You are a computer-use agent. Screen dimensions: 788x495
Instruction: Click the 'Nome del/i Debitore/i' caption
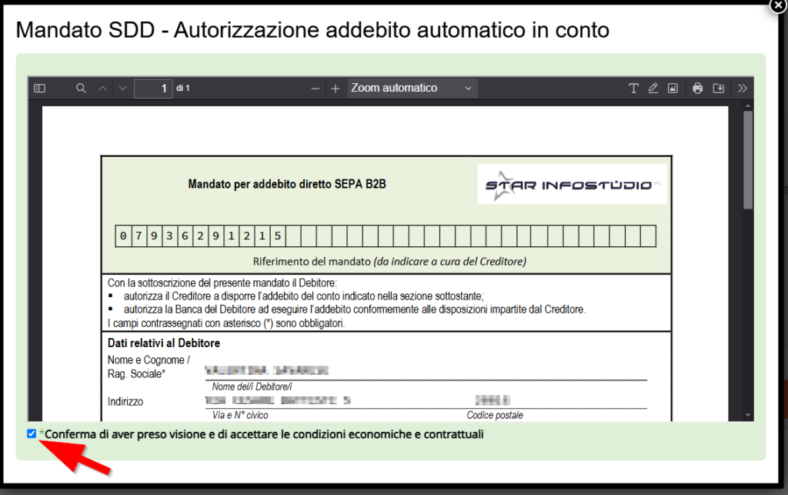coord(252,386)
